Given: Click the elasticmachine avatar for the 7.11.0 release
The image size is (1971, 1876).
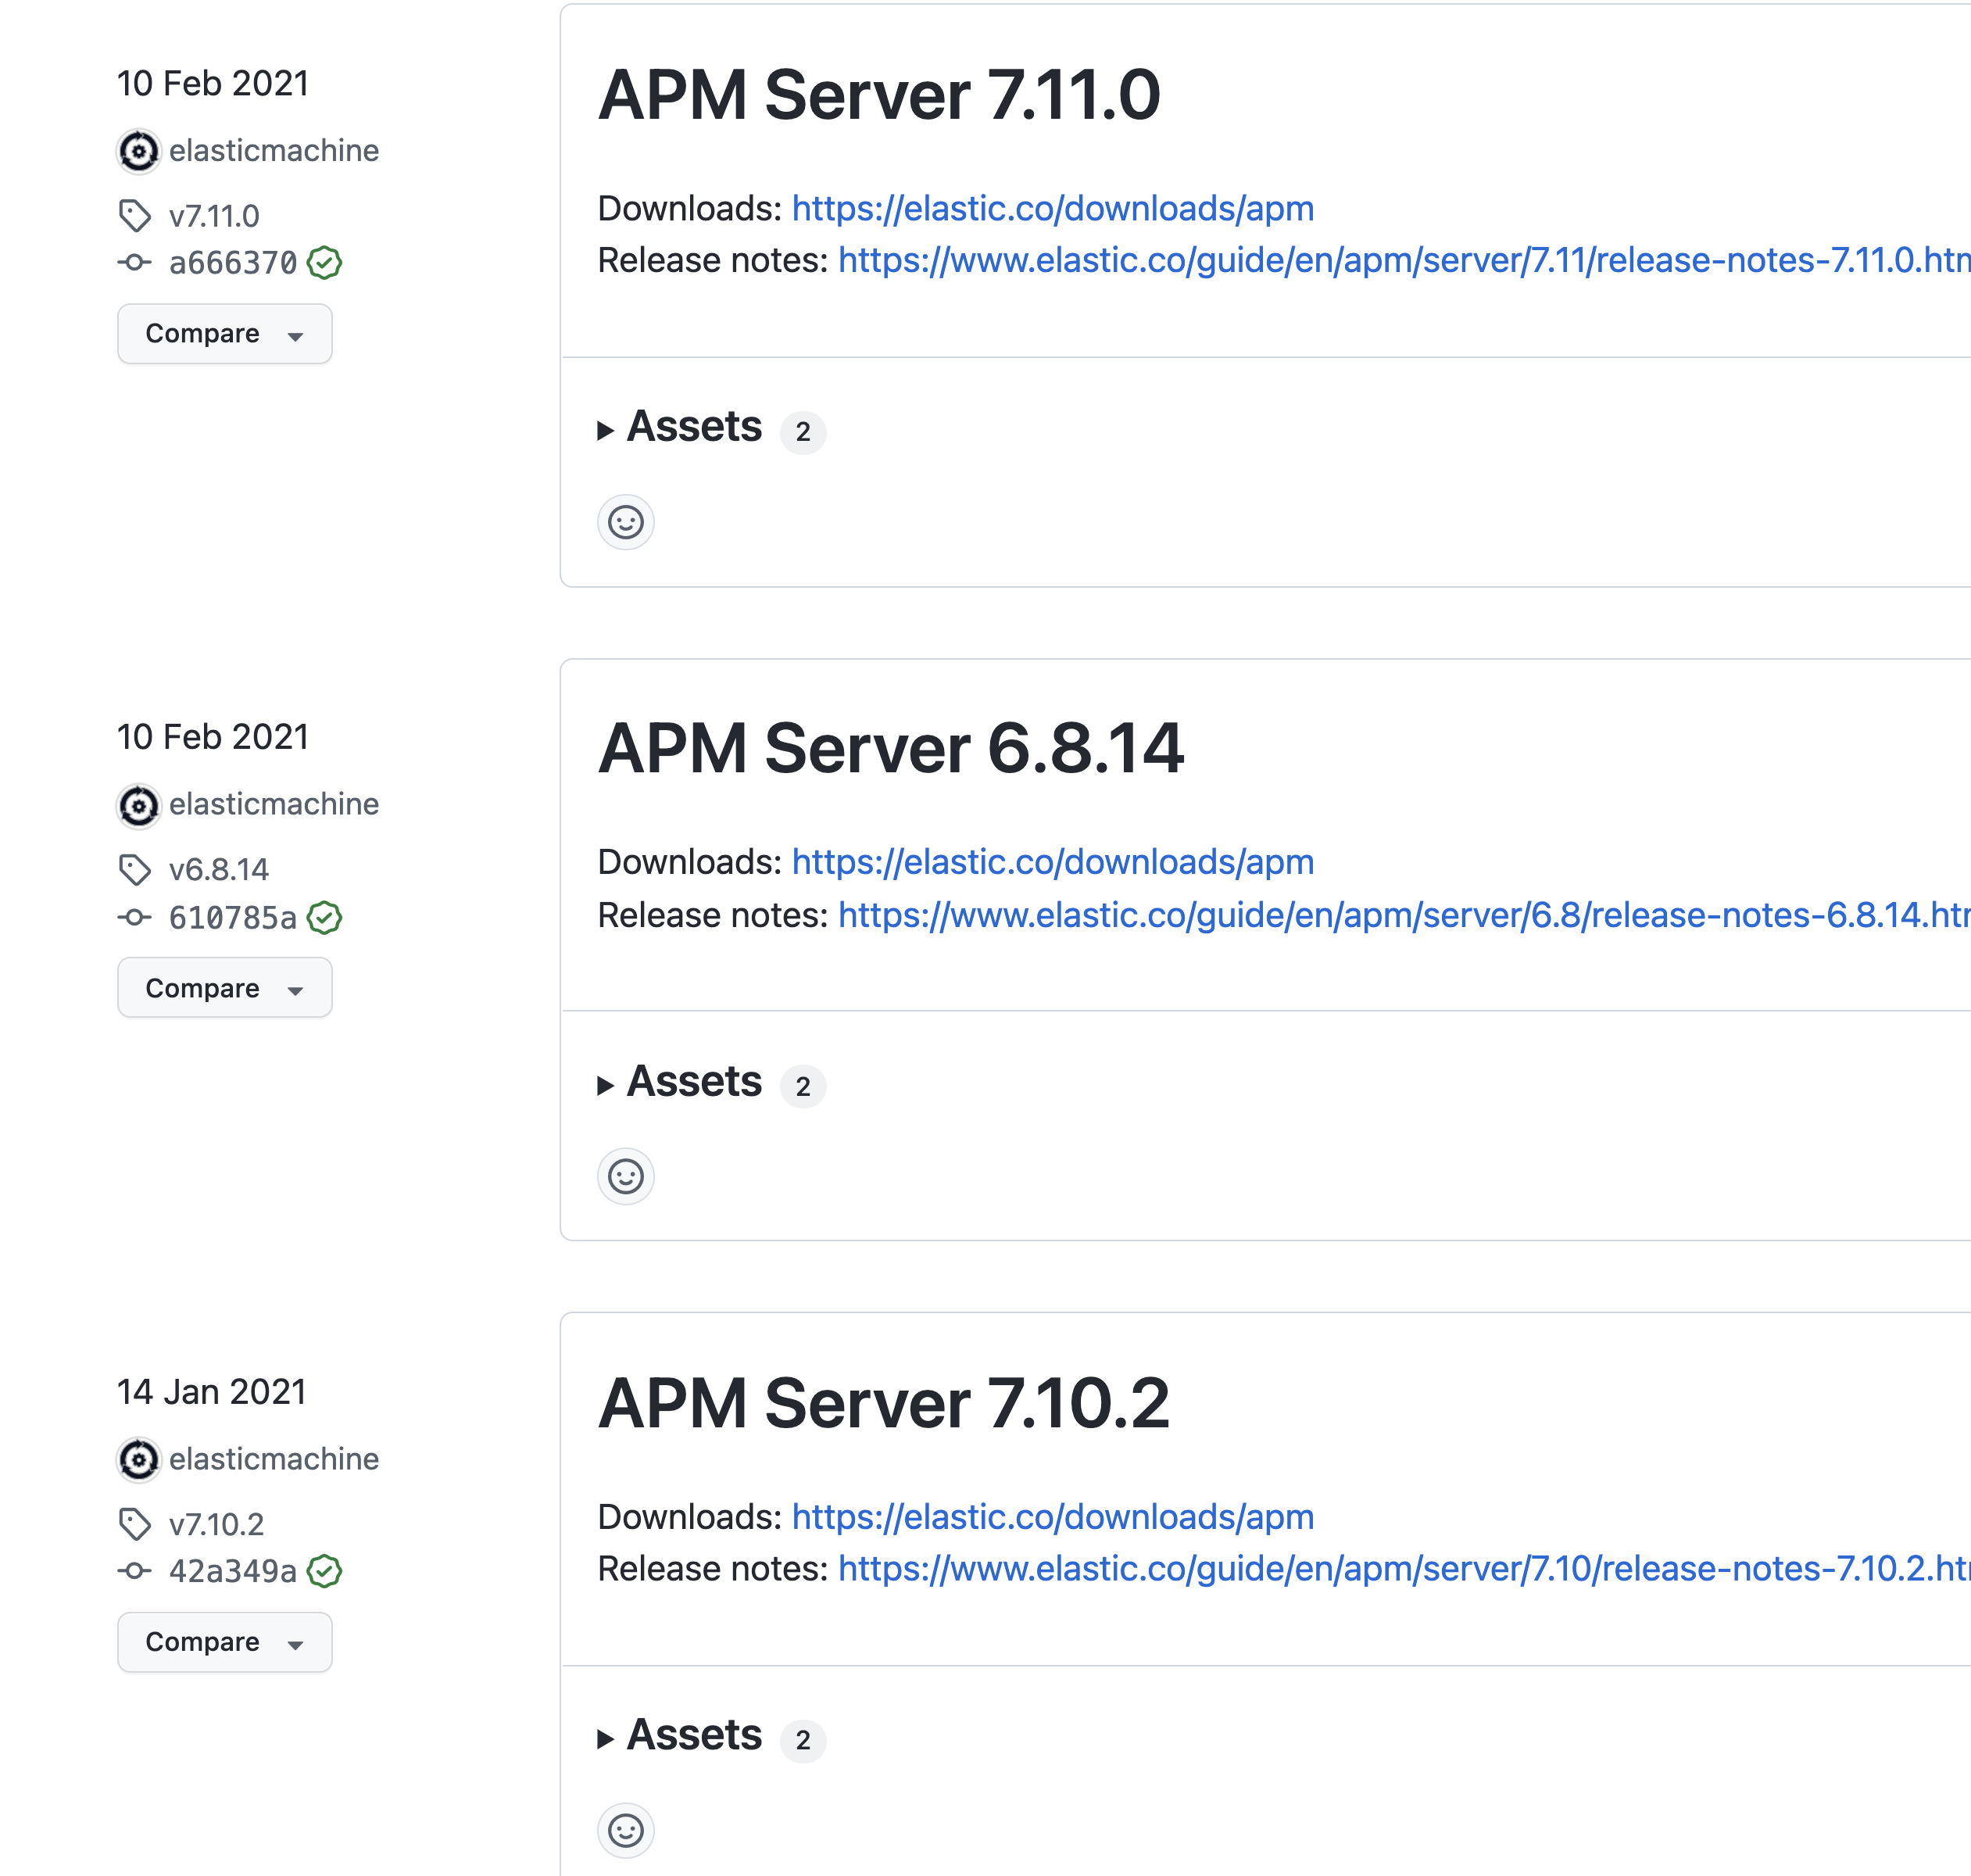Looking at the screenshot, I should click(x=139, y=151).
